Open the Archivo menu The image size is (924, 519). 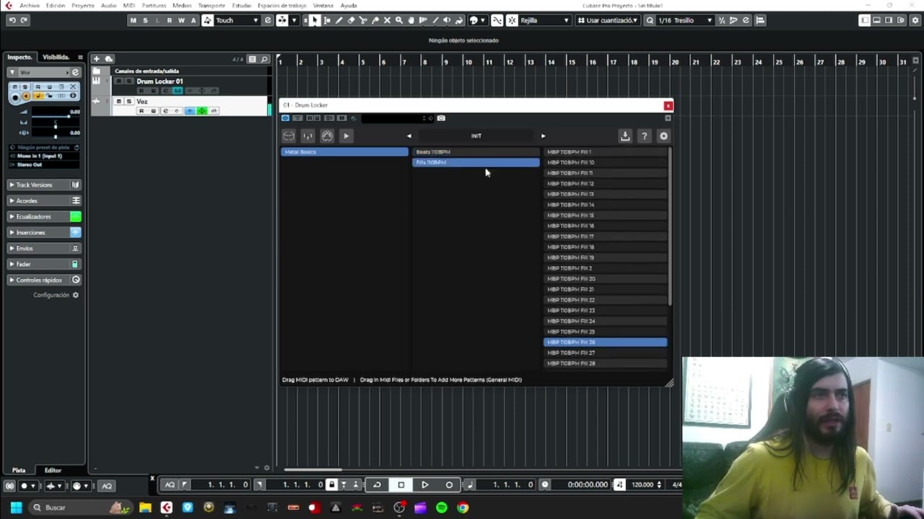[30, 6]
